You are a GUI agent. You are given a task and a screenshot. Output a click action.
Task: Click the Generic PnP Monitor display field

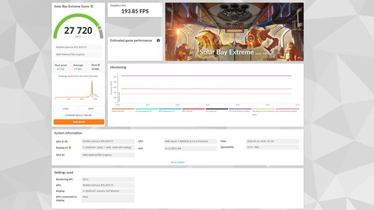(x=108, y=191)
